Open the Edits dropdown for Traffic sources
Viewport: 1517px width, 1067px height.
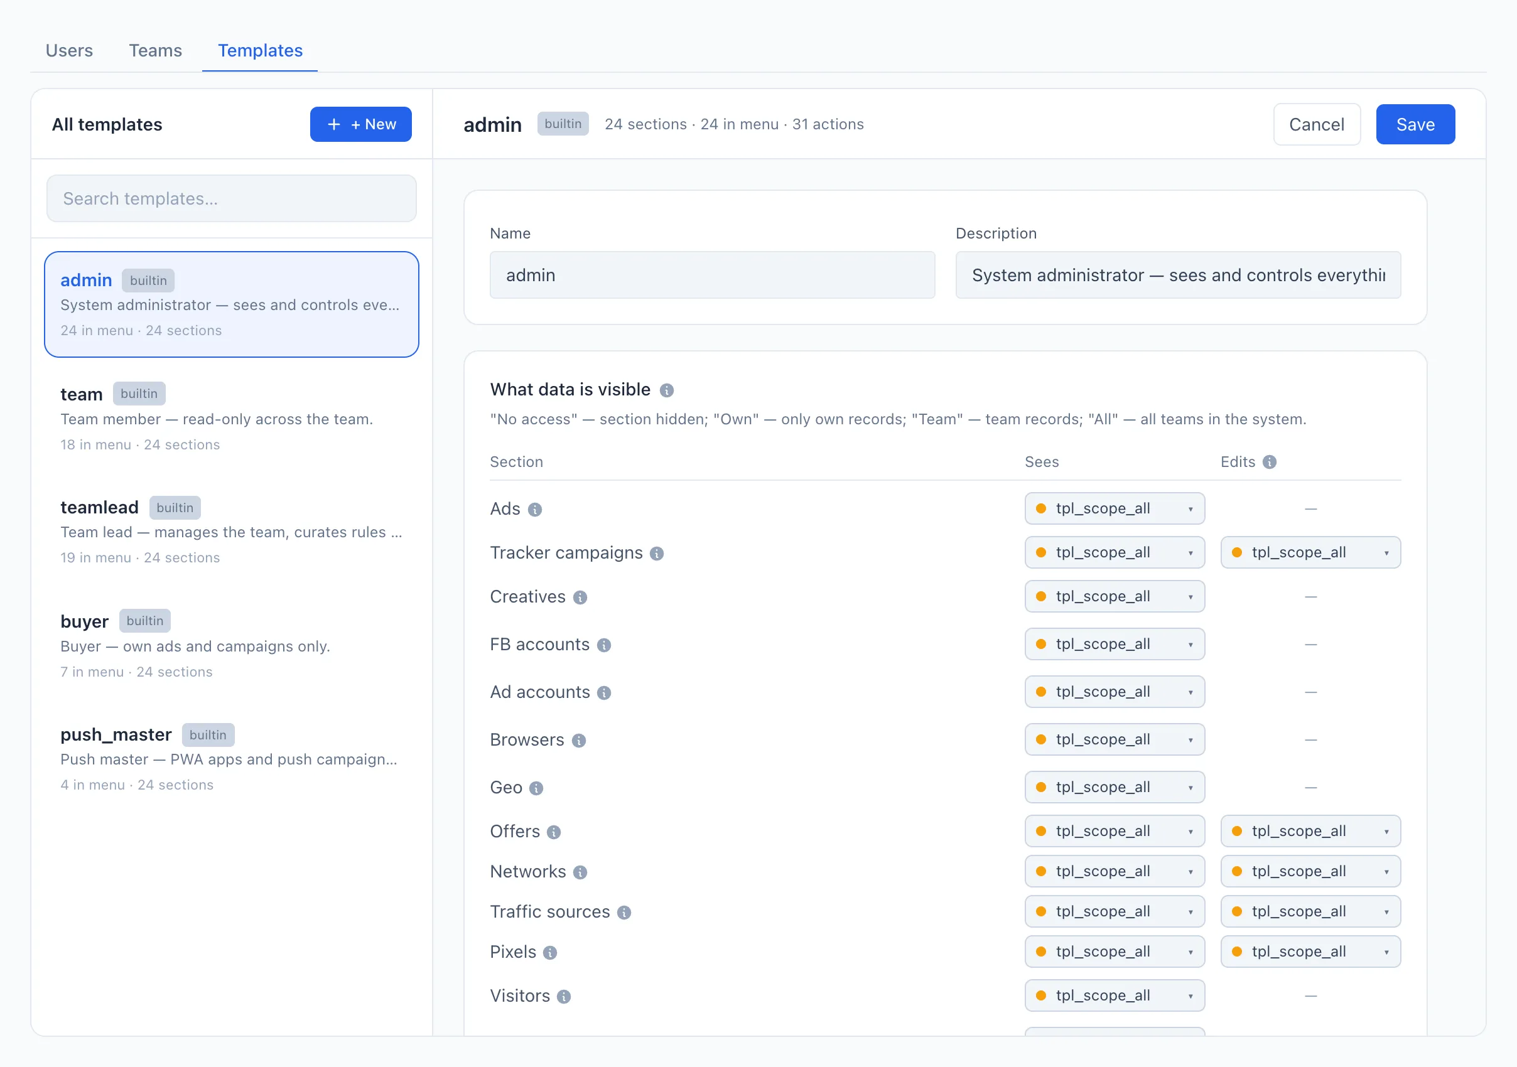[x=1310, y=911]
